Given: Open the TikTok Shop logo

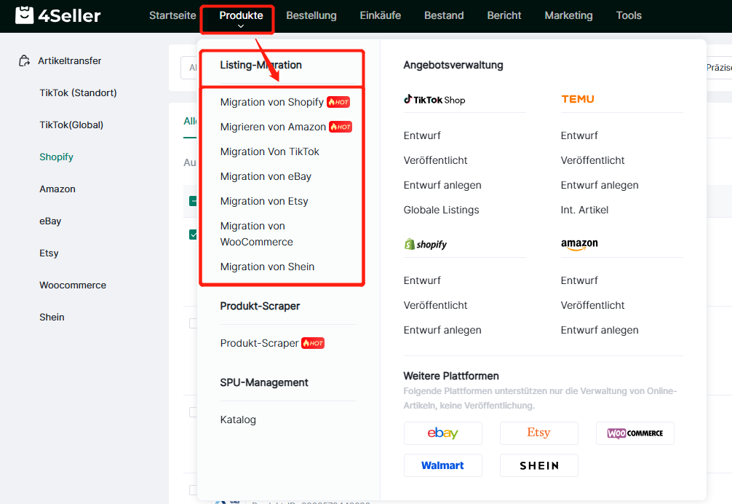Looking at the screenshot, I should coord(434,100).
